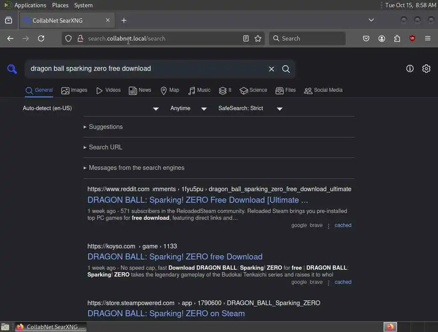Go back with the browser back arrow
The width and height of the screenshot is (438, 332).
tap(10, 38)
